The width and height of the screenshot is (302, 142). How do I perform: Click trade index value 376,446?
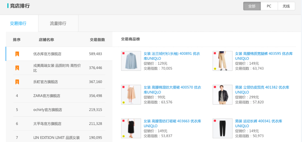(95, 68)
